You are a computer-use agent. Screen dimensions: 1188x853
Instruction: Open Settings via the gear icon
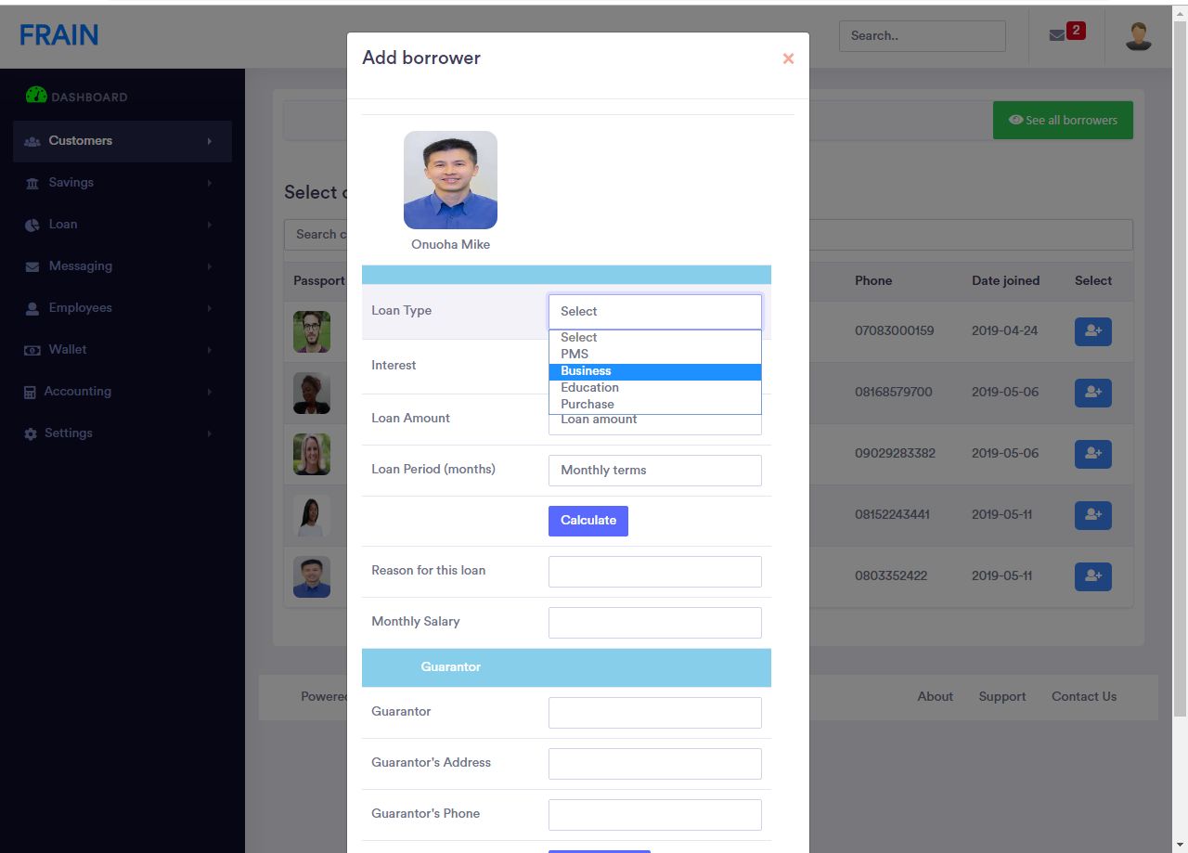(29, 433)
